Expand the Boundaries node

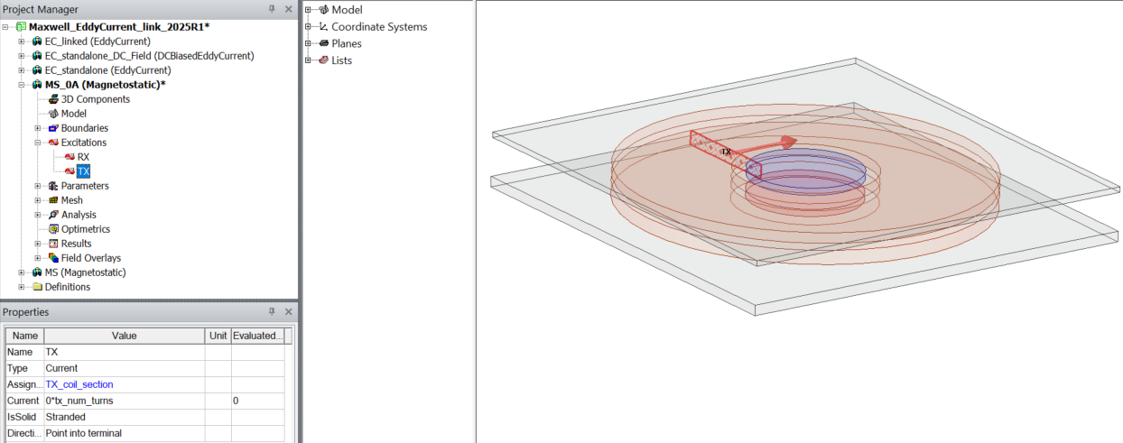tap(38, 128)
